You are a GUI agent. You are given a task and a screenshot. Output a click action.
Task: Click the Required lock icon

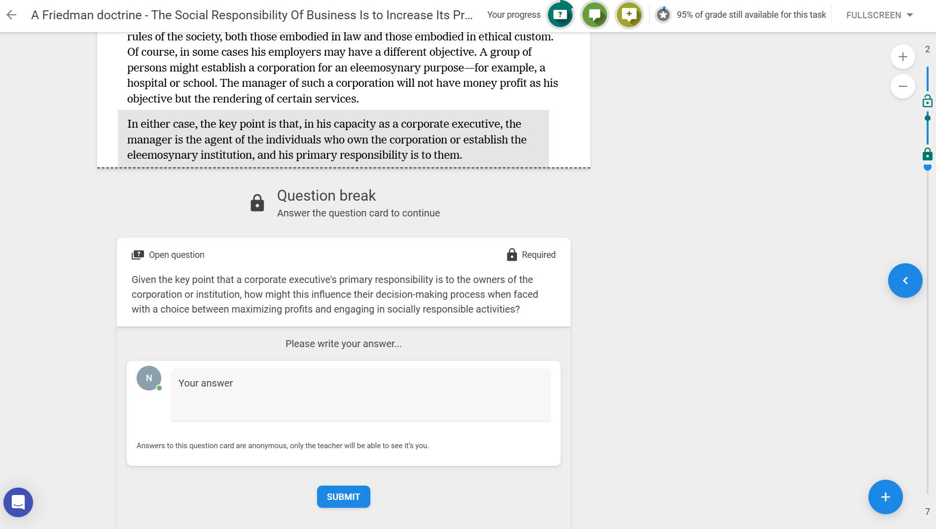tap(512, 255)
